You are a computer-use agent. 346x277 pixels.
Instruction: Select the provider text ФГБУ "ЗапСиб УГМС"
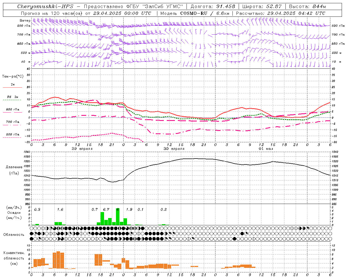click(x=155, y=6)
